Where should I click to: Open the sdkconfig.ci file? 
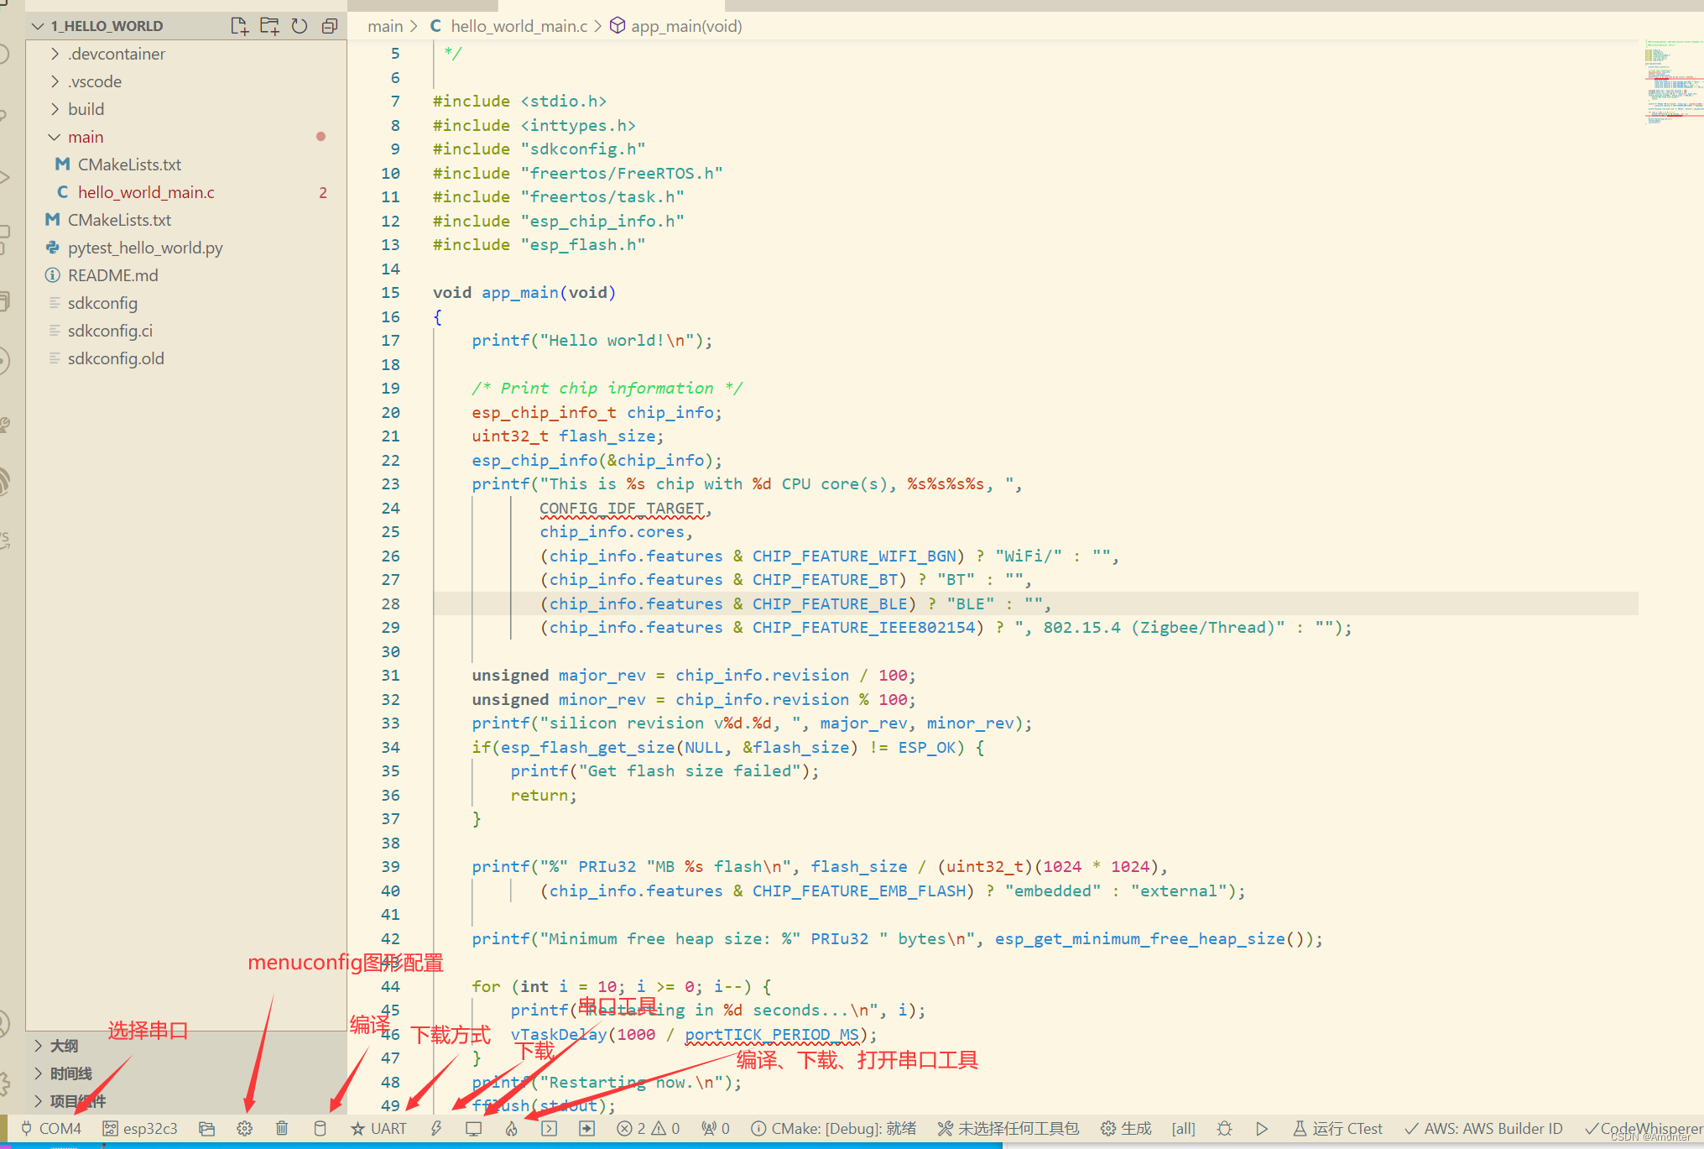186,331
